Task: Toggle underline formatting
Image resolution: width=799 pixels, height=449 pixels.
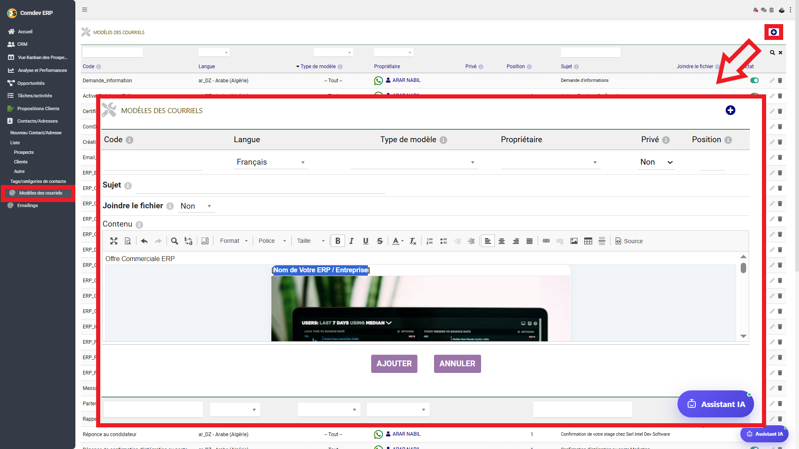Action: click(366, 241)
